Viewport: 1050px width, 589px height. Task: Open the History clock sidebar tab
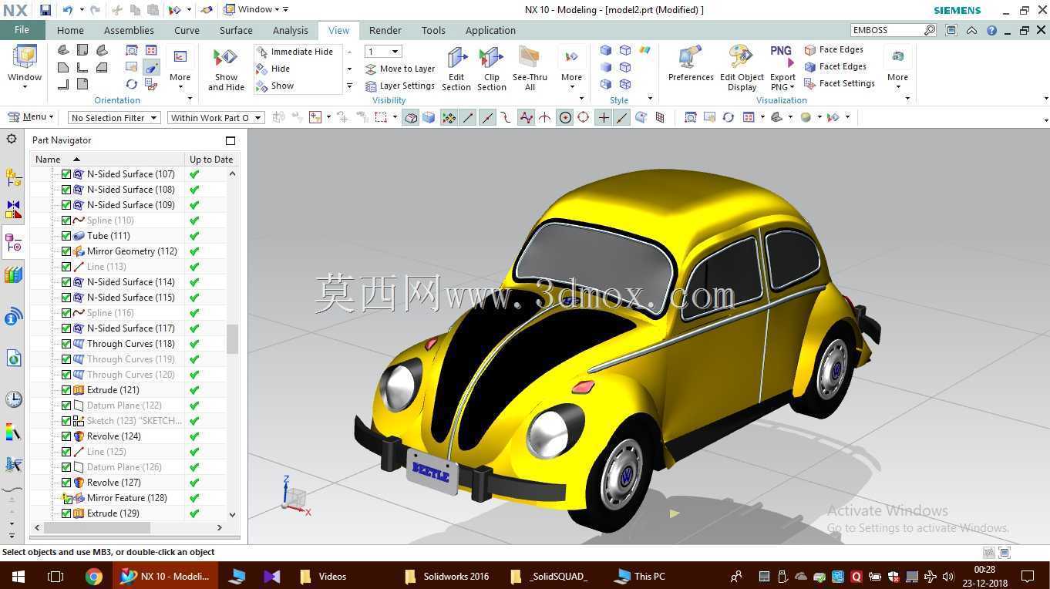tap(13, 399)
